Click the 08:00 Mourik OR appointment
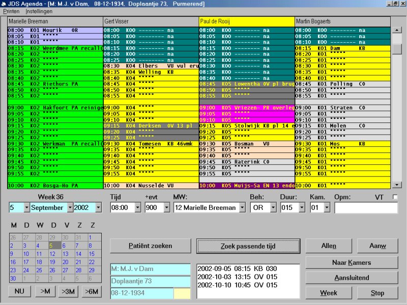 (55, 30)
